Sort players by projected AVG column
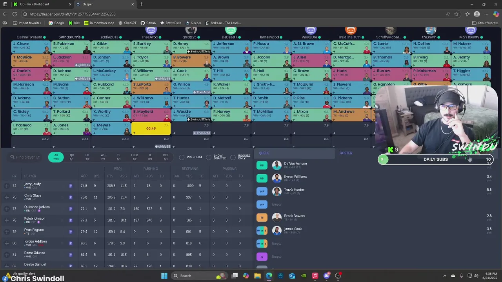Screen dimensions: 502x282 click(x=124, y=176)
